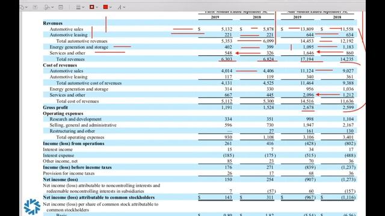Click the 'Cost of revenues' heading
This screenshot has height=216, width=385.
point(60,65)
